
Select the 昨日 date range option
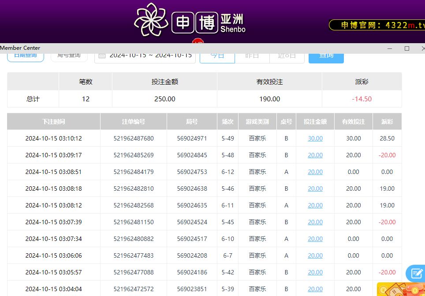tap(252, 55)
